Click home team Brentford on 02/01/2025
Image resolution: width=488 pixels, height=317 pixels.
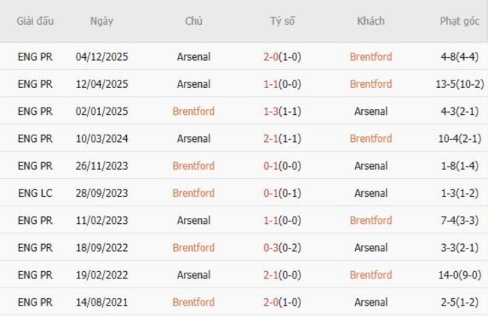(193, 111)
